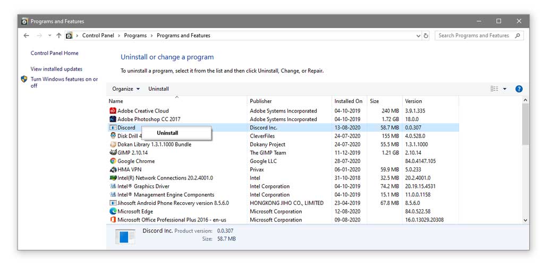This screenshot has width=544, height=266.
Task: Click the Disk Drill program icon
Action: point(113,136)
